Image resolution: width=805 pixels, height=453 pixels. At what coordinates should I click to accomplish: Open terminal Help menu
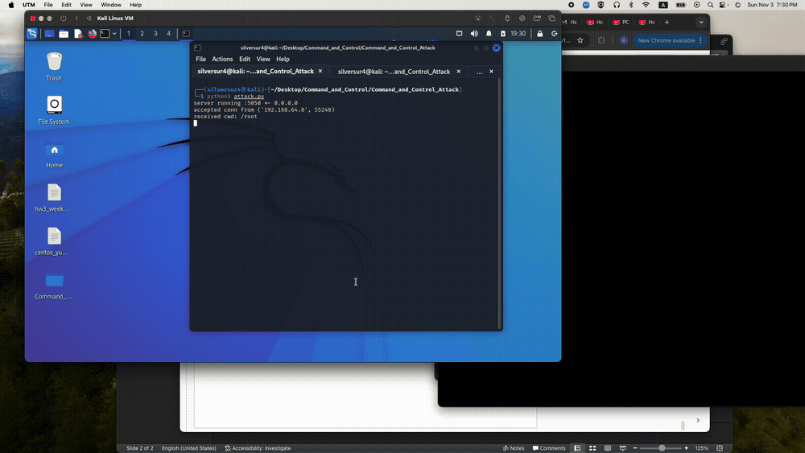pos(283,59)
